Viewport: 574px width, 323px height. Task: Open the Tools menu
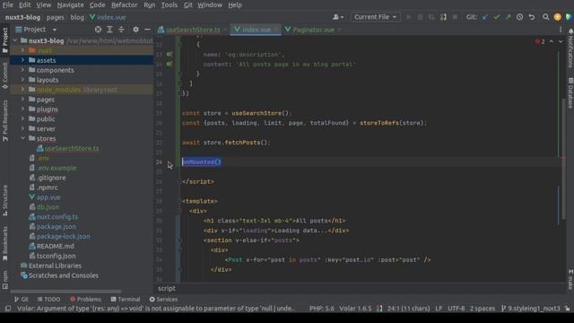170,5
